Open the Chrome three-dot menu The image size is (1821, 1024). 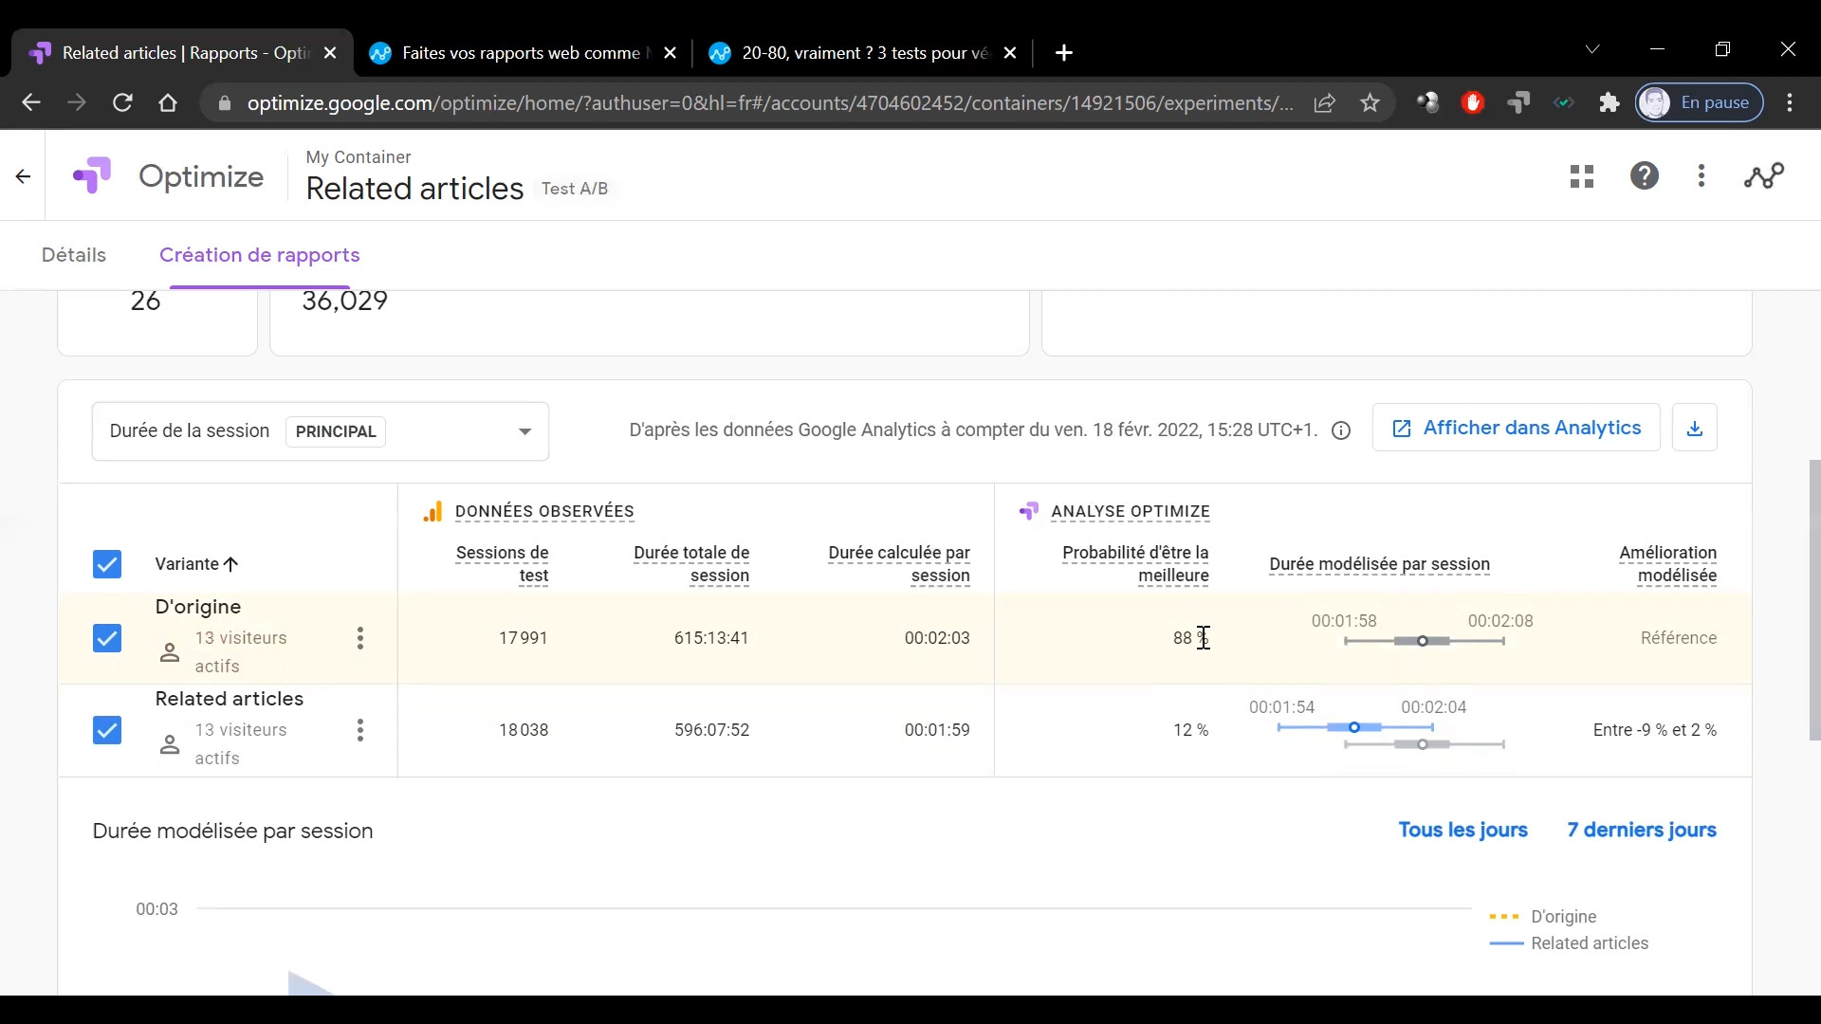[1790, 102]
